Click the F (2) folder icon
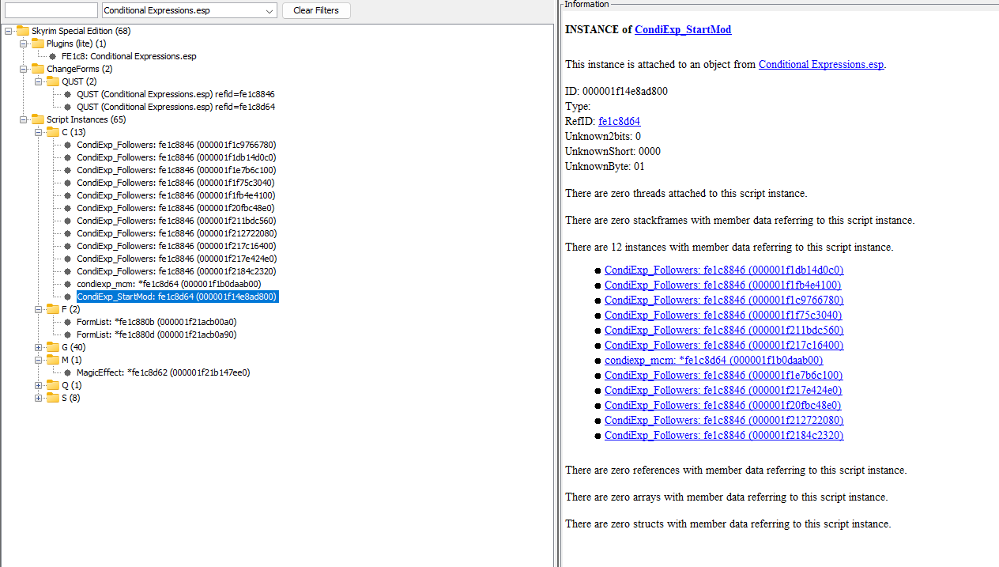Viewport: 999px width, 567px height. tap(52, 309)
